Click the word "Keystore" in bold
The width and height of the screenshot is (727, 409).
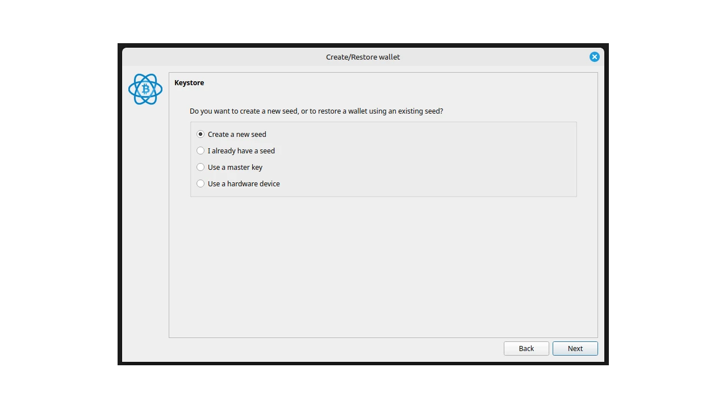(189, 82)
